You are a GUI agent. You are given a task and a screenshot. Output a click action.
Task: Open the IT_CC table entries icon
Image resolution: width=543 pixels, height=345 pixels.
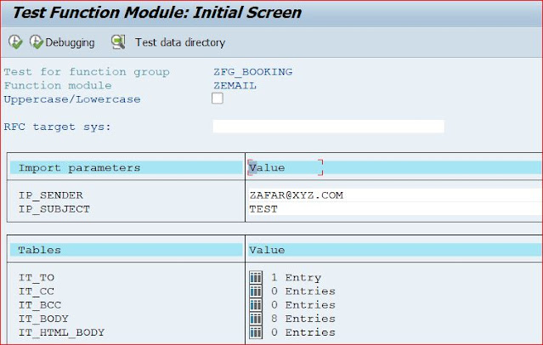point(256,291)
